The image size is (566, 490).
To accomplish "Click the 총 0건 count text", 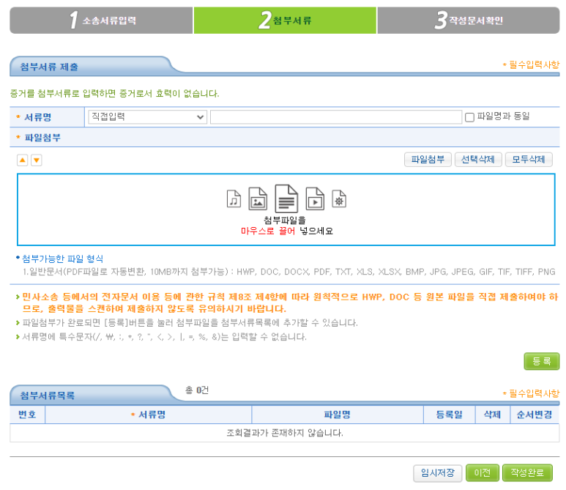I will point(197,390).
